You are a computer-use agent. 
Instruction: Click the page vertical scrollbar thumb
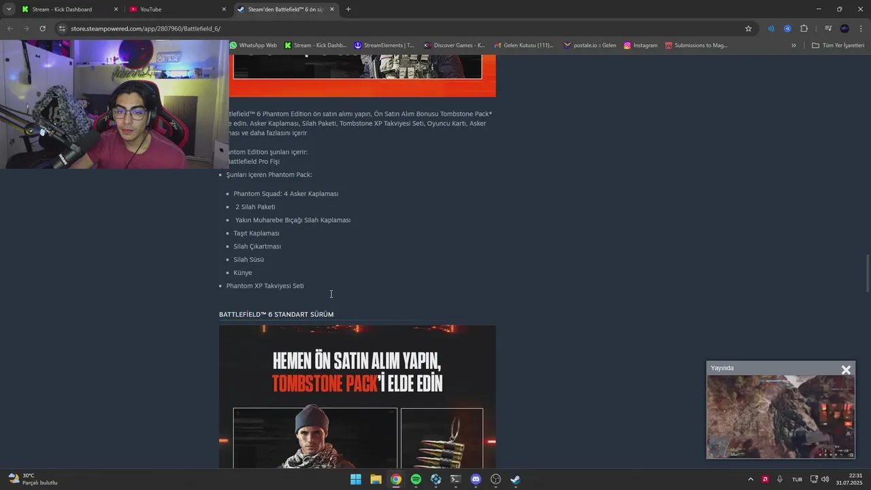point(867,274)
